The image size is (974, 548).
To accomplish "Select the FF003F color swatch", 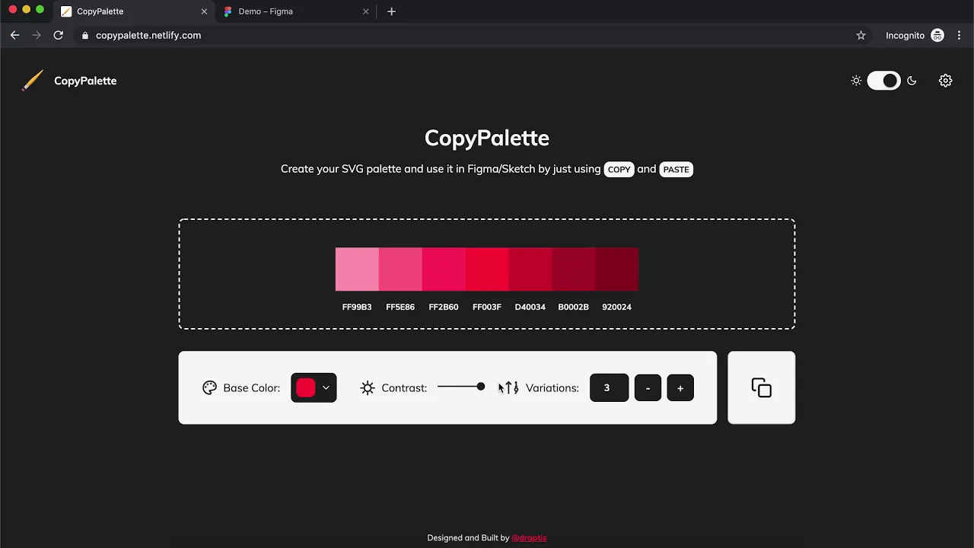I will pos(487,269).
